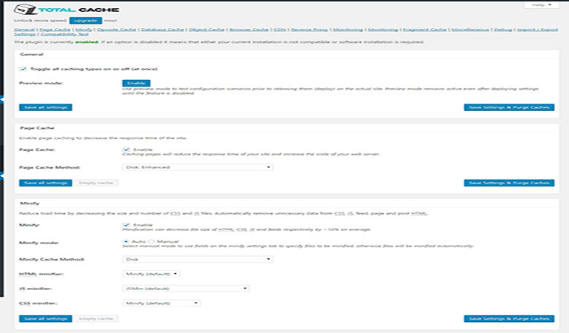Click Save Settings & Purge Caches in Page Cache section

(x=509, y=183)
